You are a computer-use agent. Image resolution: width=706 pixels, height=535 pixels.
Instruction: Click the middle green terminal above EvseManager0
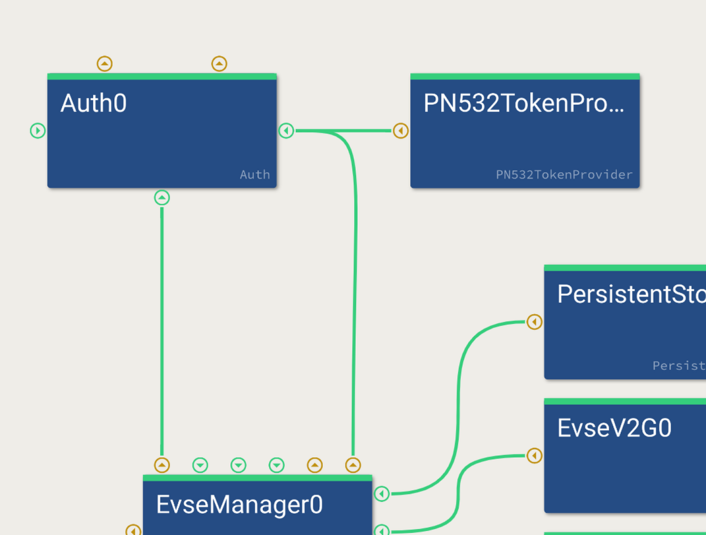(x=239, y=465)
